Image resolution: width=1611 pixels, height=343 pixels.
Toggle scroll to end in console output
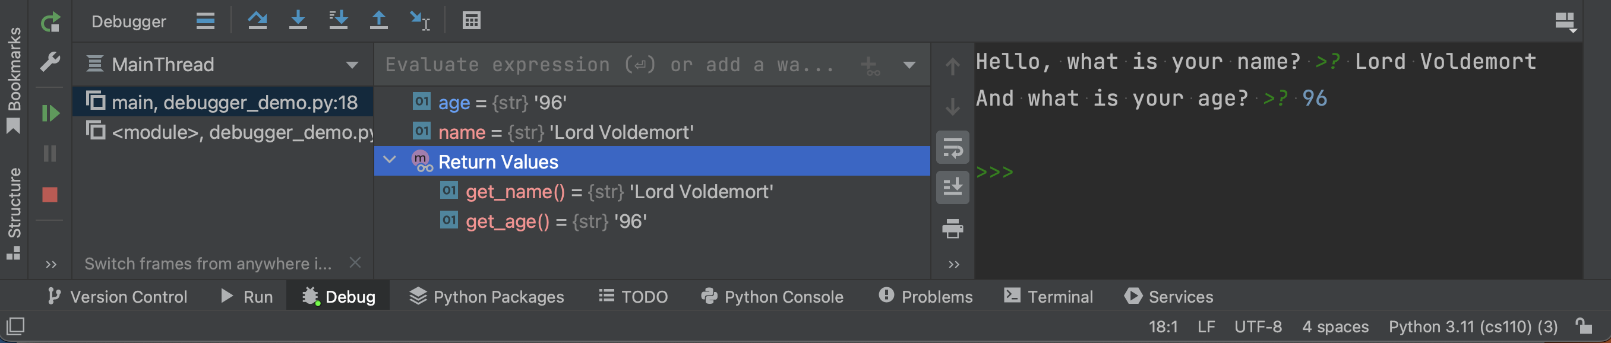pos(953,187)
